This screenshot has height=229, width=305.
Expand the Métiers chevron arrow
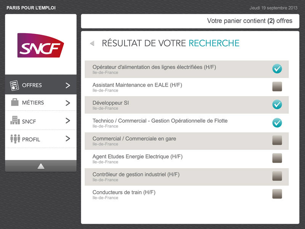click(68, 103)
